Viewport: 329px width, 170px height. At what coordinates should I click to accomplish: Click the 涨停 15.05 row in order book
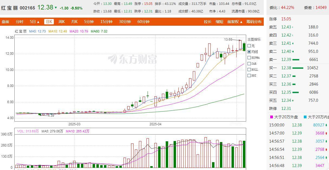pyautogui.click(x=297, y=19)
